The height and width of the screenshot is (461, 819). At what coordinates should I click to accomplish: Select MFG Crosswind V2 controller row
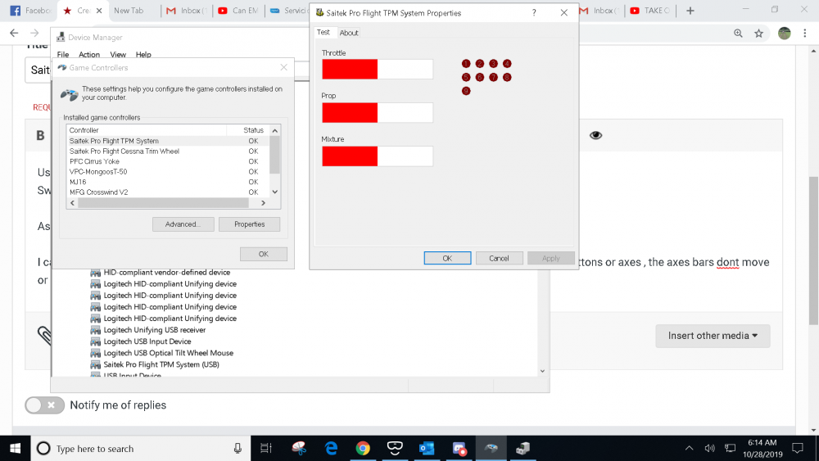[x=167, y=192]
